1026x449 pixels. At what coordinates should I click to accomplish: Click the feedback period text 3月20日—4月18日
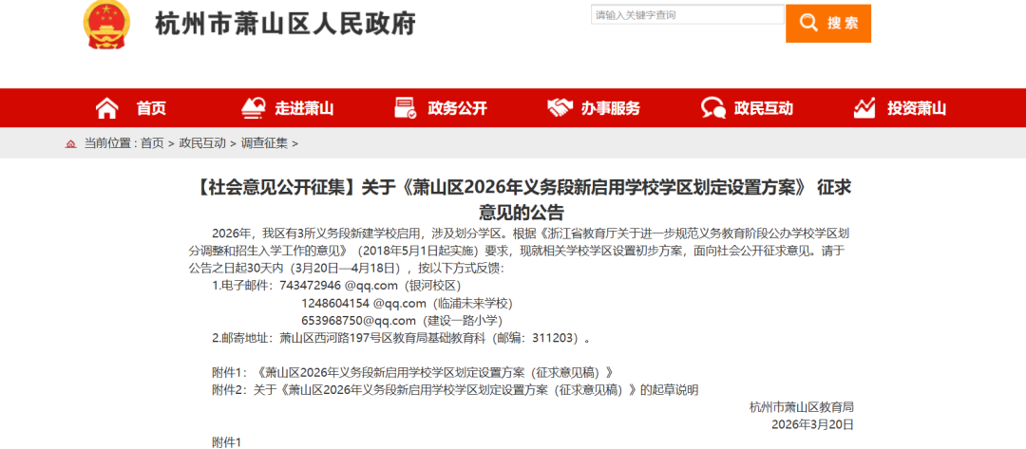(x=348, y=268)
